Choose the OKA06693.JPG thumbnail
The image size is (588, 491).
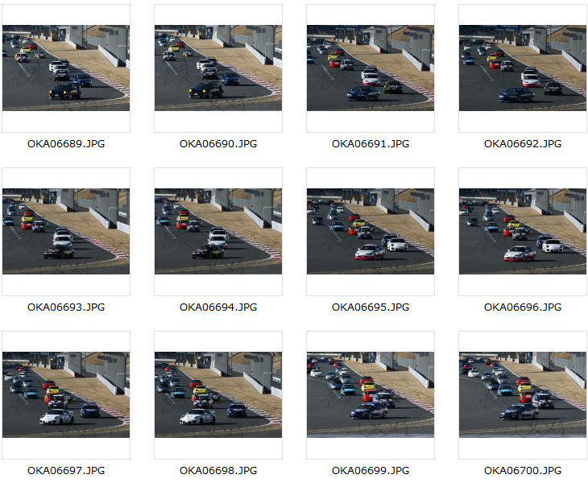(66, 231)
